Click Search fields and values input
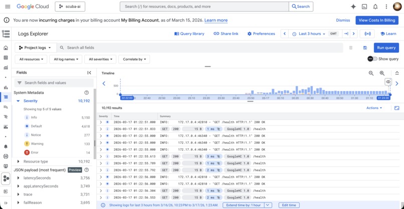This screenshot has width=404, height=209. coord(54,83)
